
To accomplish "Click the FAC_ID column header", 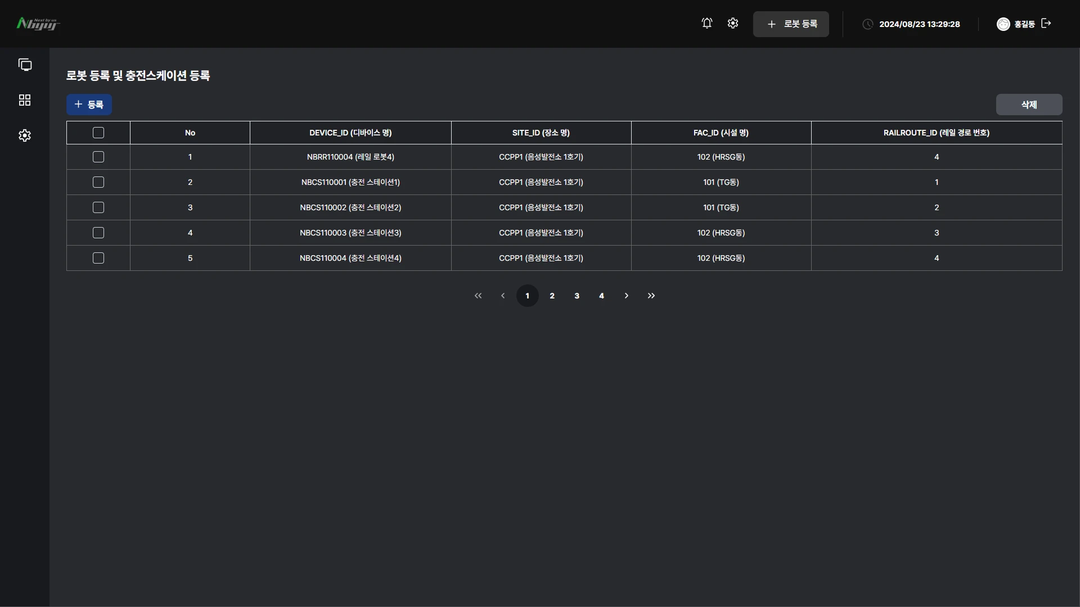I will pos(721,133).
